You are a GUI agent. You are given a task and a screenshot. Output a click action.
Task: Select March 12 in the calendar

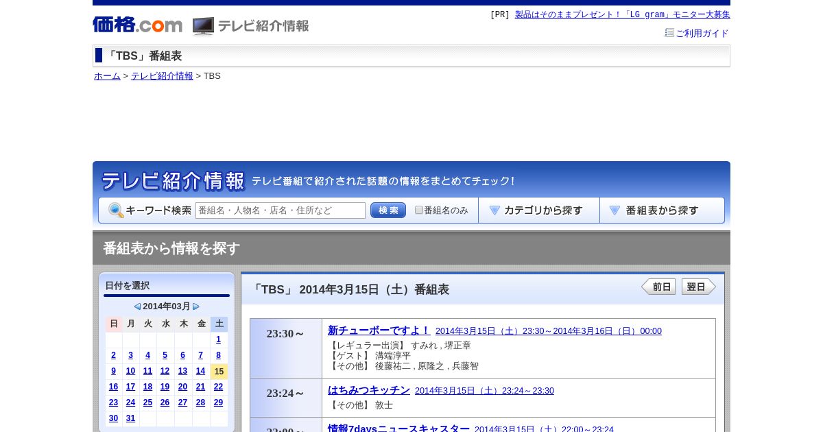pyautogui.click(x=165, y=371)
